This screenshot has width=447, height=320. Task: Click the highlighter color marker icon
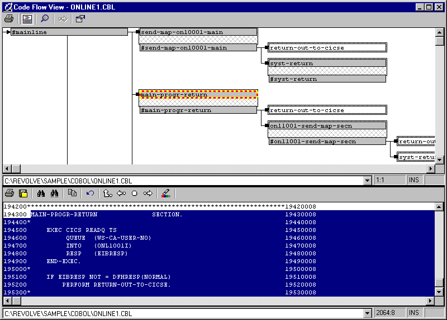[165, 193]
